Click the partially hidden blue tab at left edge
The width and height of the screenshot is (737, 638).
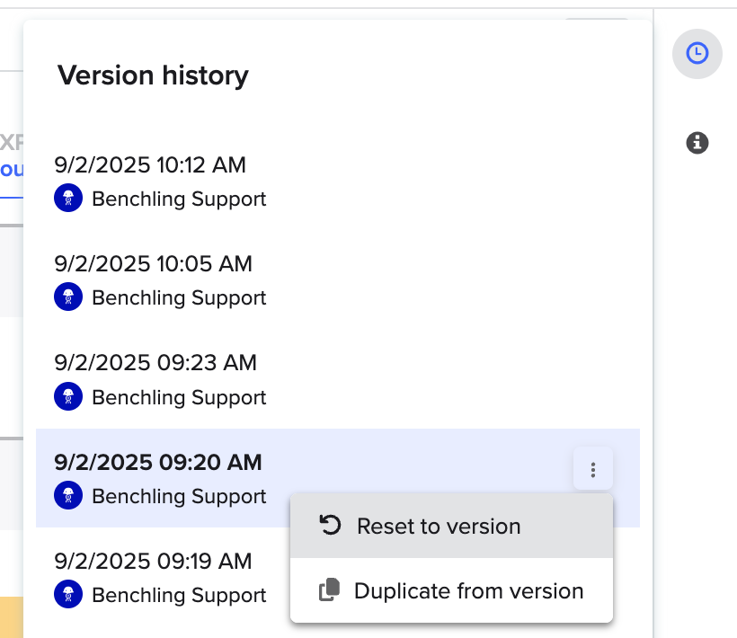[12, 169]
